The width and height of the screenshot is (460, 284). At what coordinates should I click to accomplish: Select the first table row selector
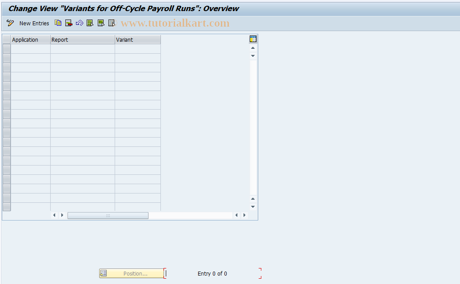pyautogui.click(x=7, y=49)
